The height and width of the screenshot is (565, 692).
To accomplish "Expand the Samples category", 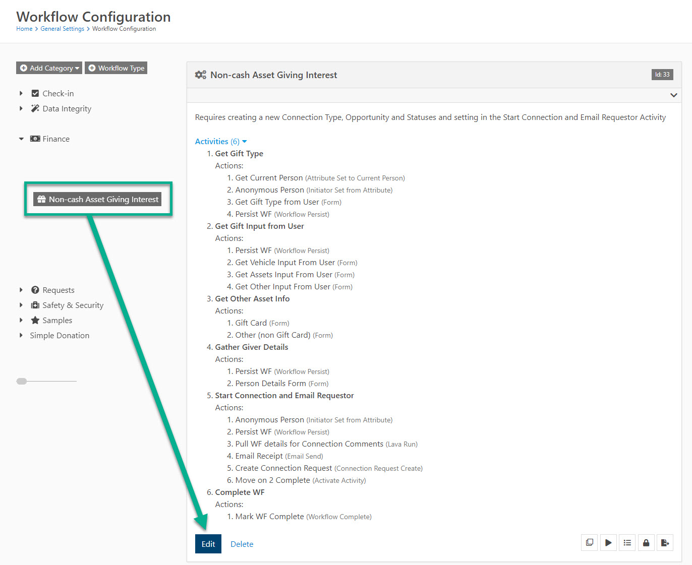I will [21, 320].
